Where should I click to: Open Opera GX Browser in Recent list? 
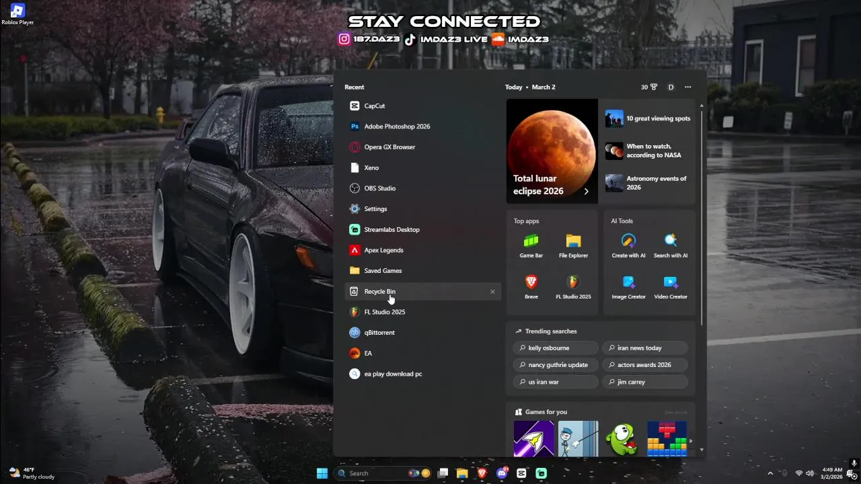coord(422,147)
